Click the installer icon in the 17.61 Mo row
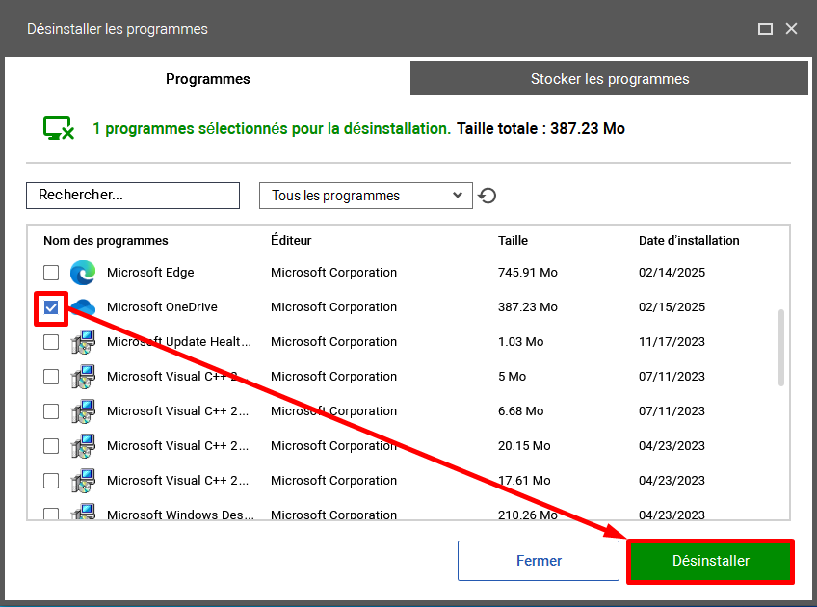817x607 pixels. 83,481
